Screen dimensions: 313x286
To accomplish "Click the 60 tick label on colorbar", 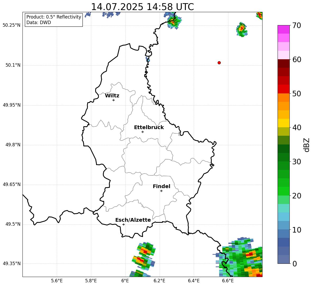I will [297, 60].
